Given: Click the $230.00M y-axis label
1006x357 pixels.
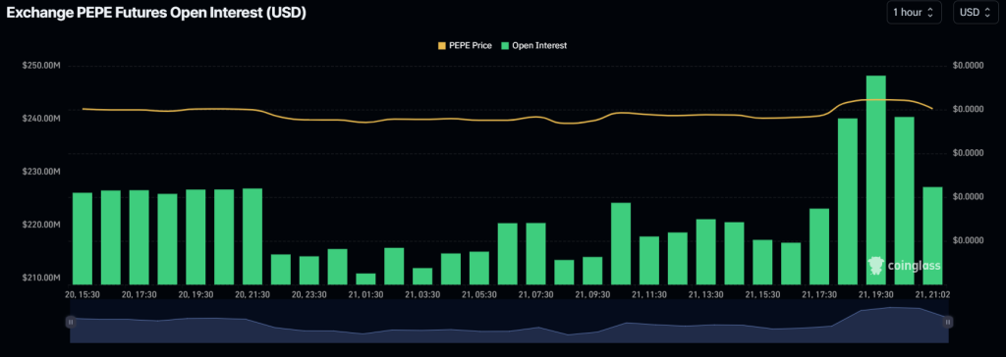Looking at the screenshot, I should click(42, 172).
